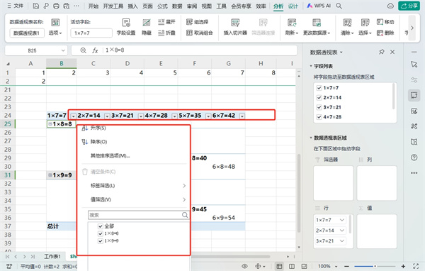425x271 pixels.
Task: Open 其他排序选项(M)...
Action: coord(110,156)
